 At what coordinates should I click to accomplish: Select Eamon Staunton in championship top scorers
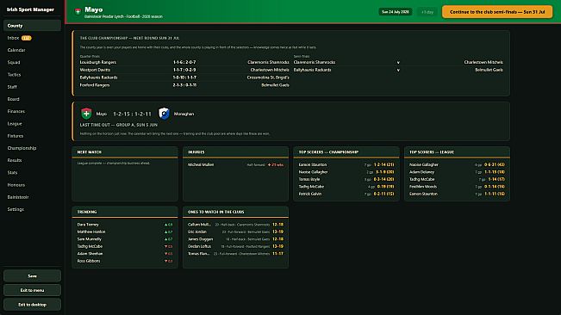(312, 165)
